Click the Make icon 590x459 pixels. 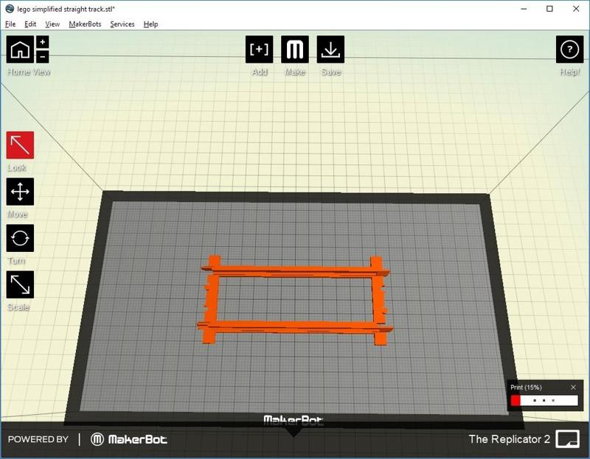(295, 49)
